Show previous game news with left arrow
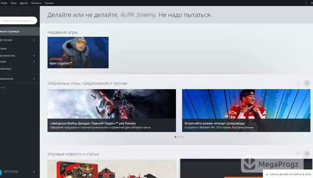Screen dimensions: 313x178 coord(298,154)
